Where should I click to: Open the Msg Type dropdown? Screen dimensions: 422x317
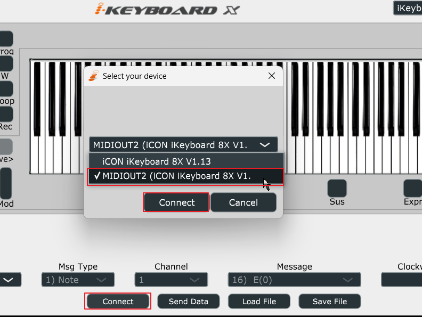[78, 280]
